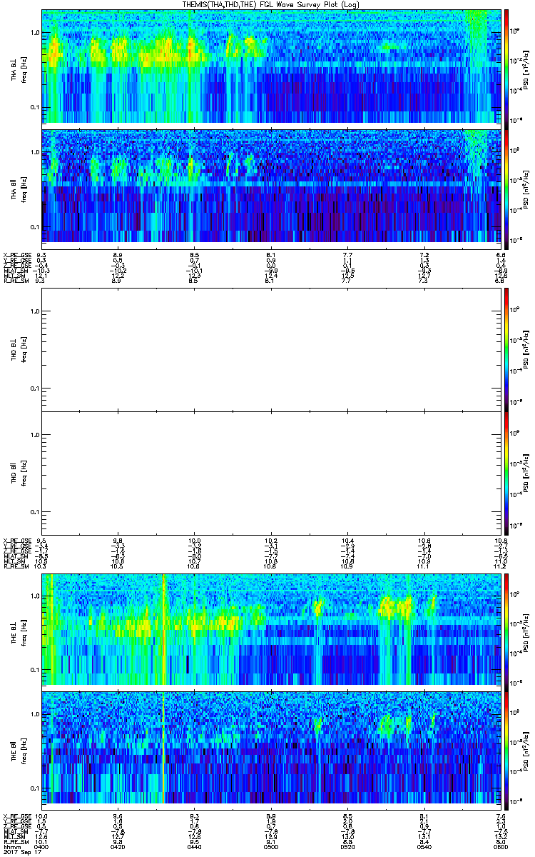Click the empty THD B-parallel panel
This screenshot has width=535, height=857.
[x=272, y=473]
